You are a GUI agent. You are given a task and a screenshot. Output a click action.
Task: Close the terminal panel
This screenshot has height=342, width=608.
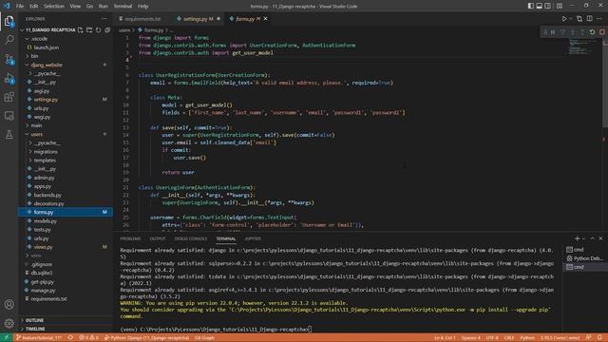(x=601, y=238)
